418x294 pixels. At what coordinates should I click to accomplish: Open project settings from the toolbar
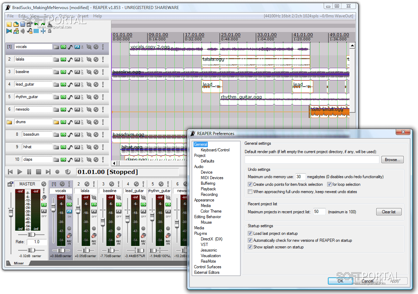tap(29, 25)
